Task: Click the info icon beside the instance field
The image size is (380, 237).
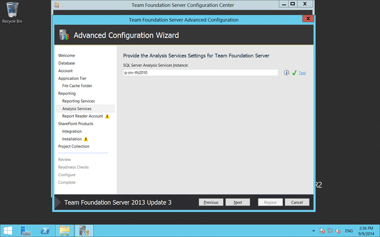Action: [286, 73]
